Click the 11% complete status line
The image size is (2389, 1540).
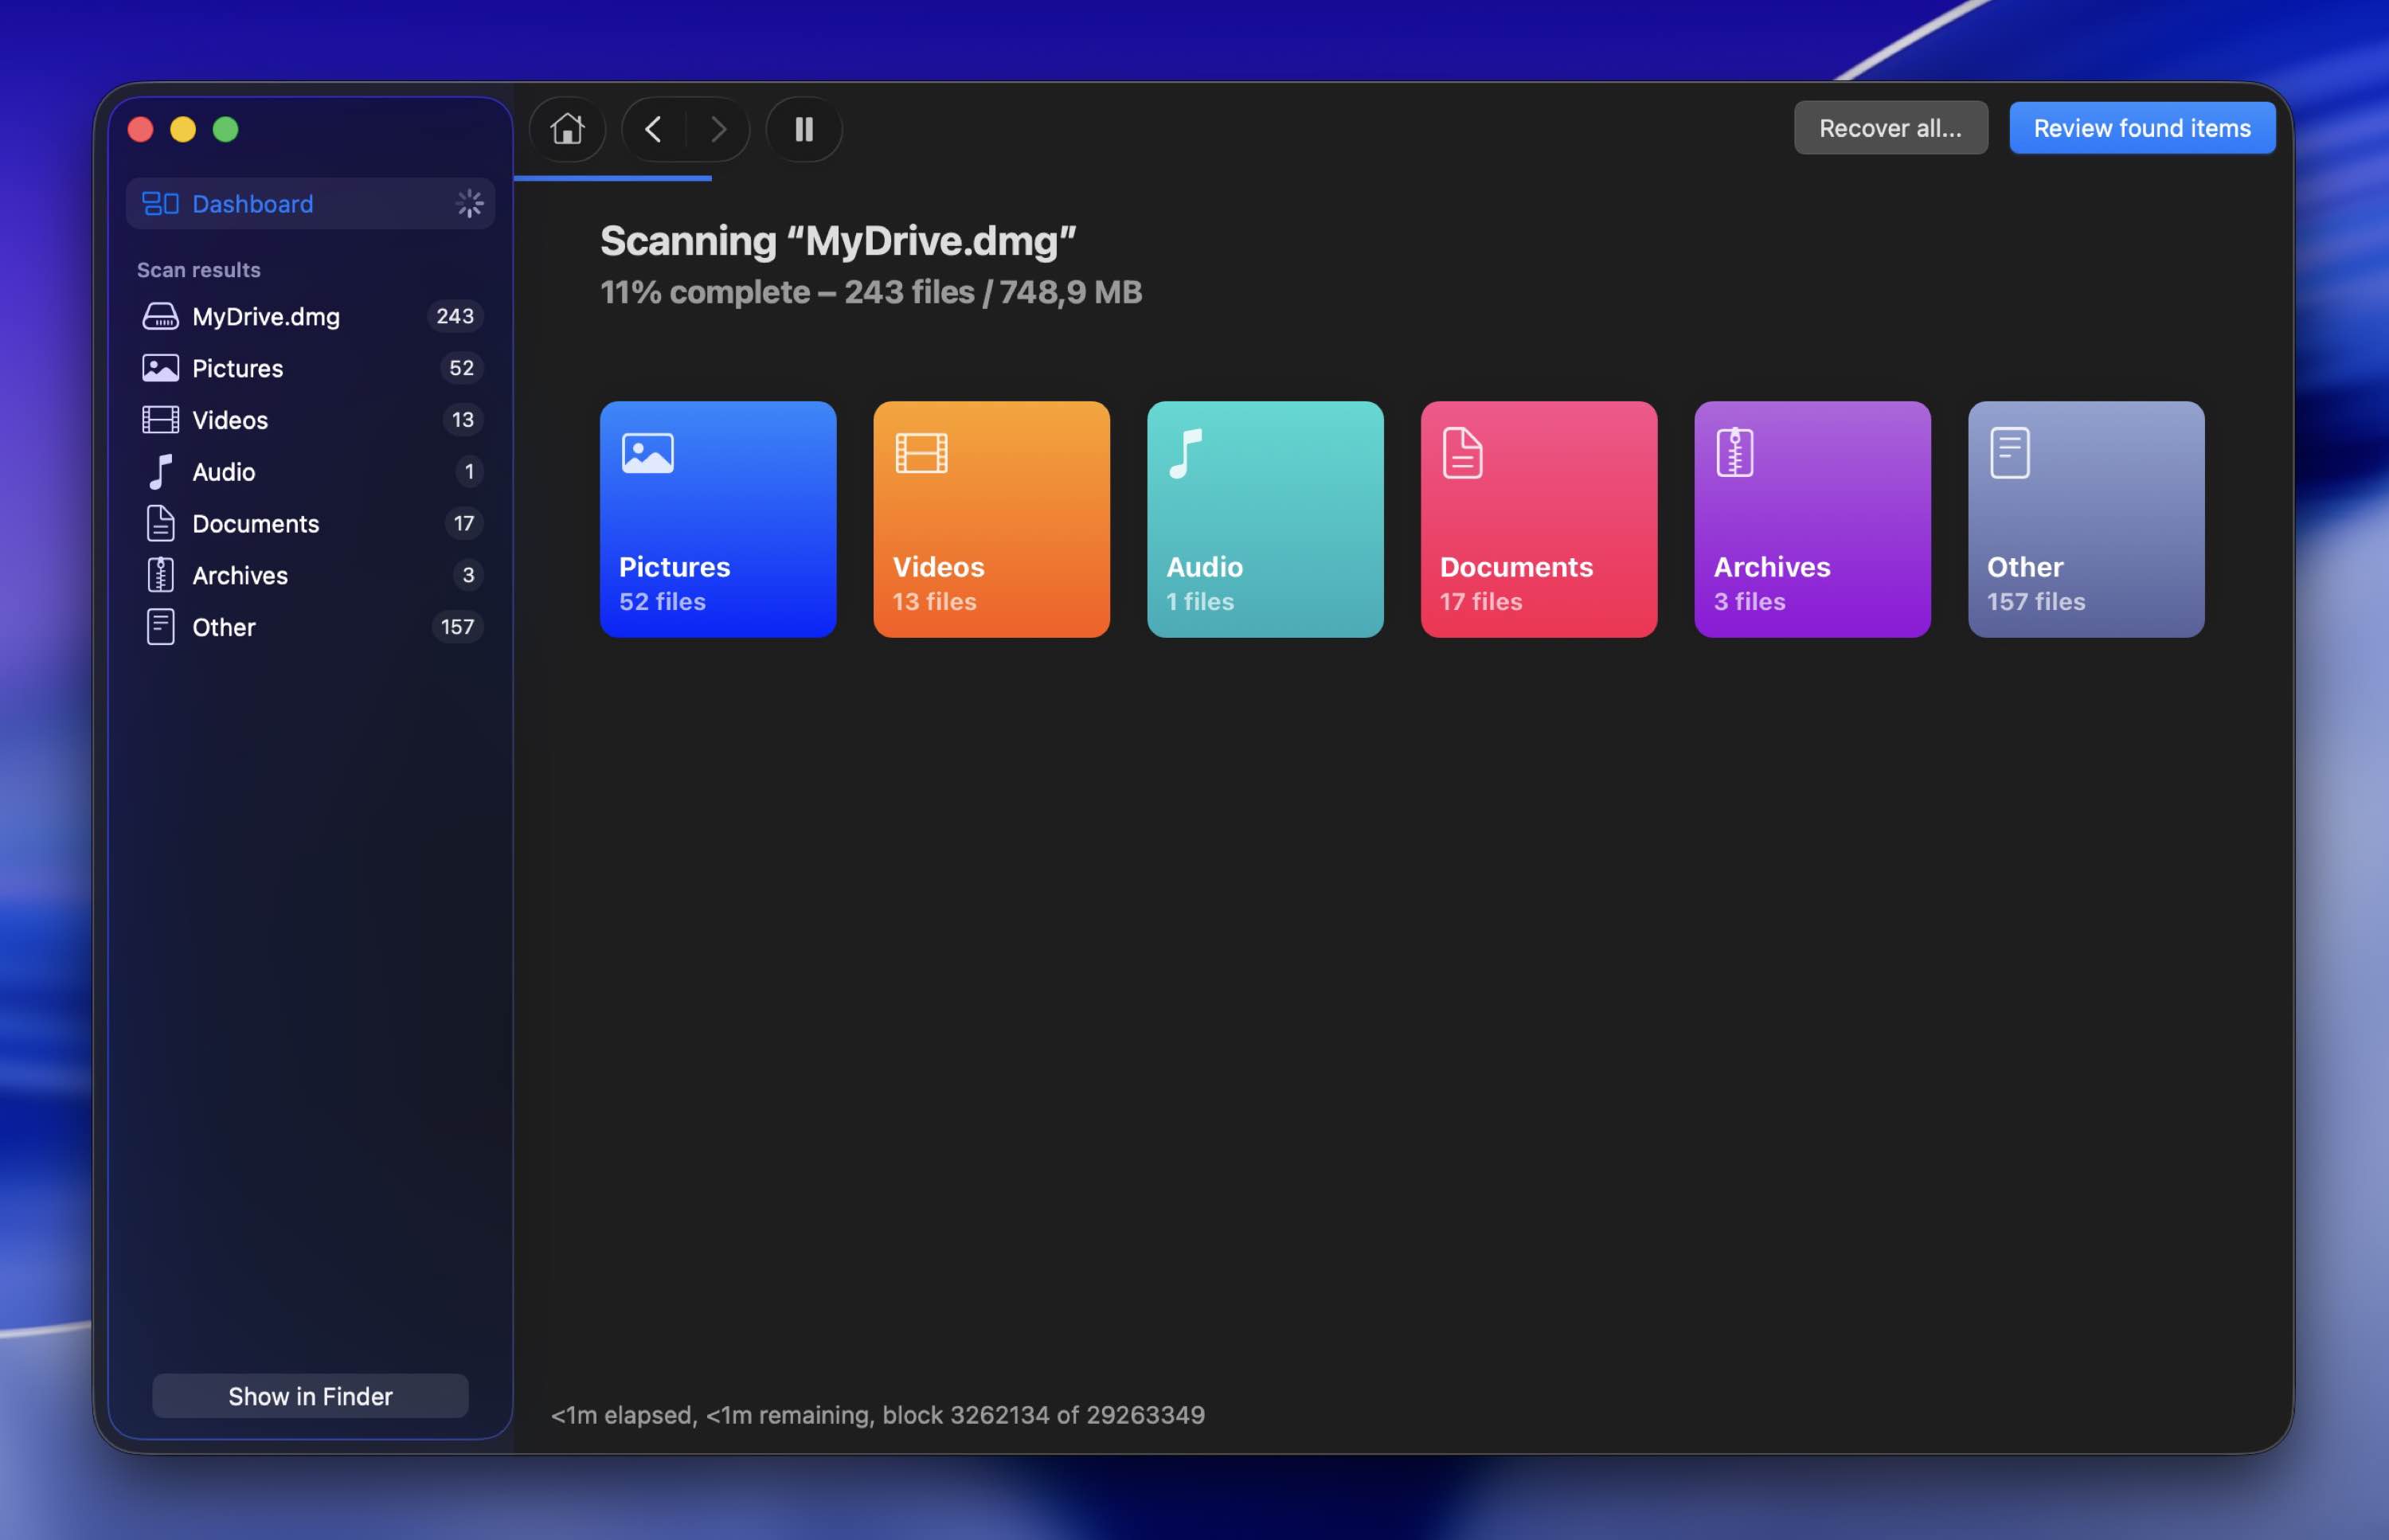(x=871, y=292)
